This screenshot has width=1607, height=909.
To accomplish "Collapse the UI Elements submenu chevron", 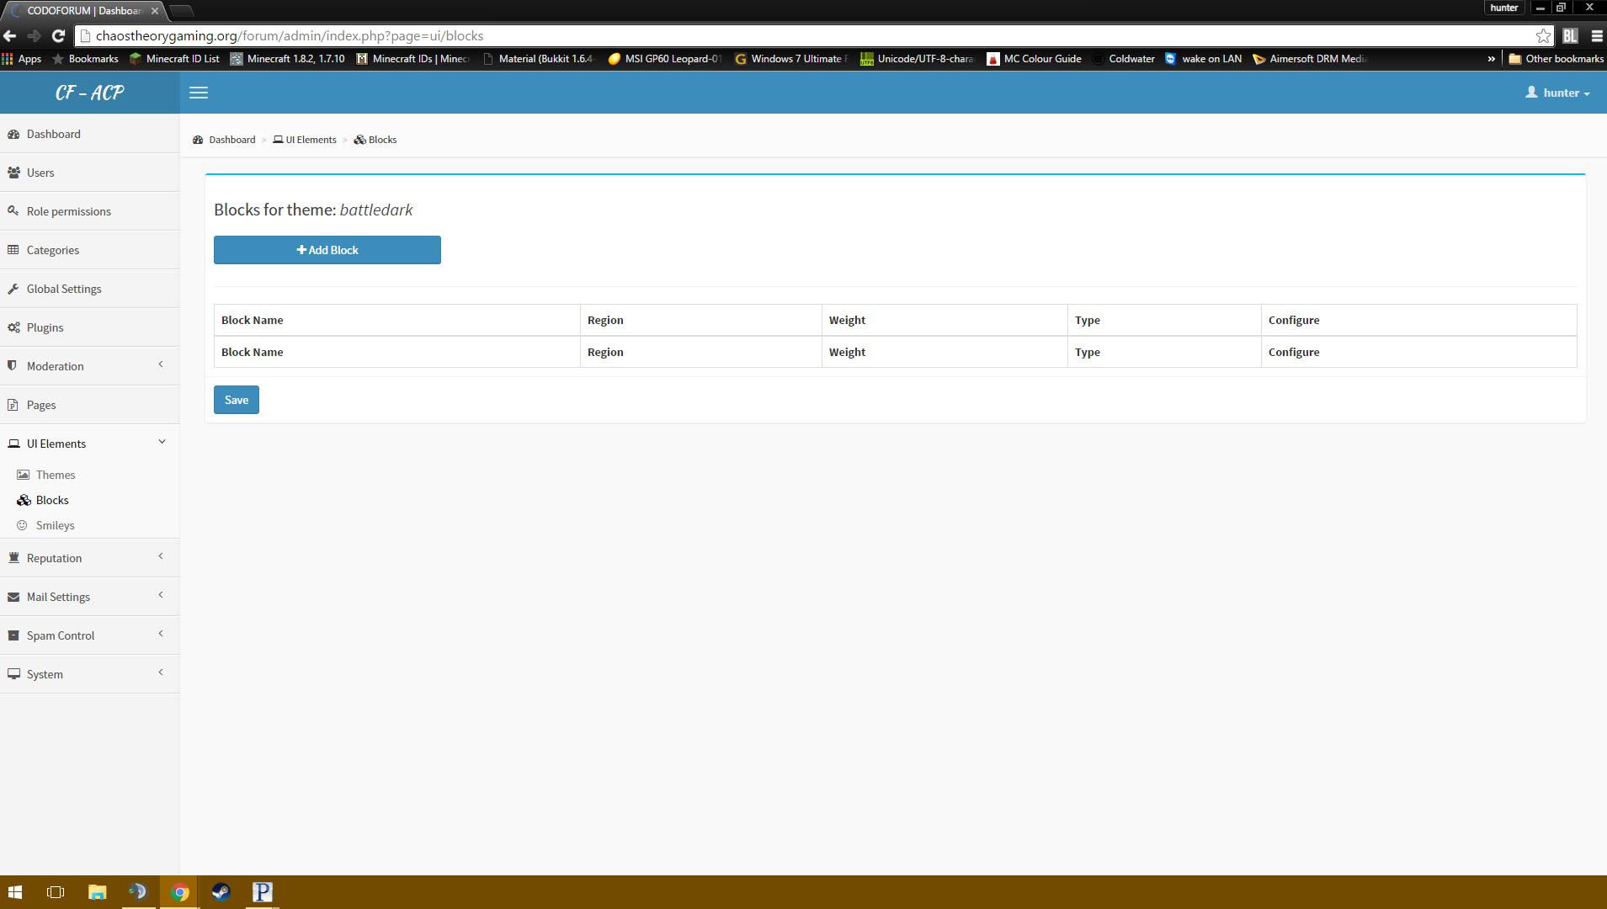I will (162, 442).
